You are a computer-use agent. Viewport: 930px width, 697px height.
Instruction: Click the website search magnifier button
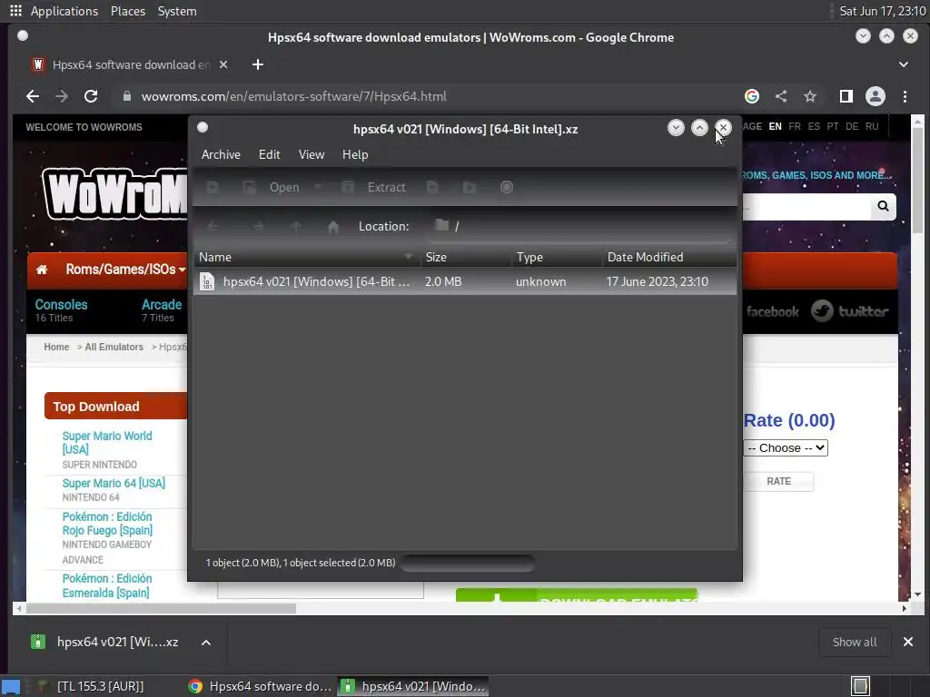(883, 206)
